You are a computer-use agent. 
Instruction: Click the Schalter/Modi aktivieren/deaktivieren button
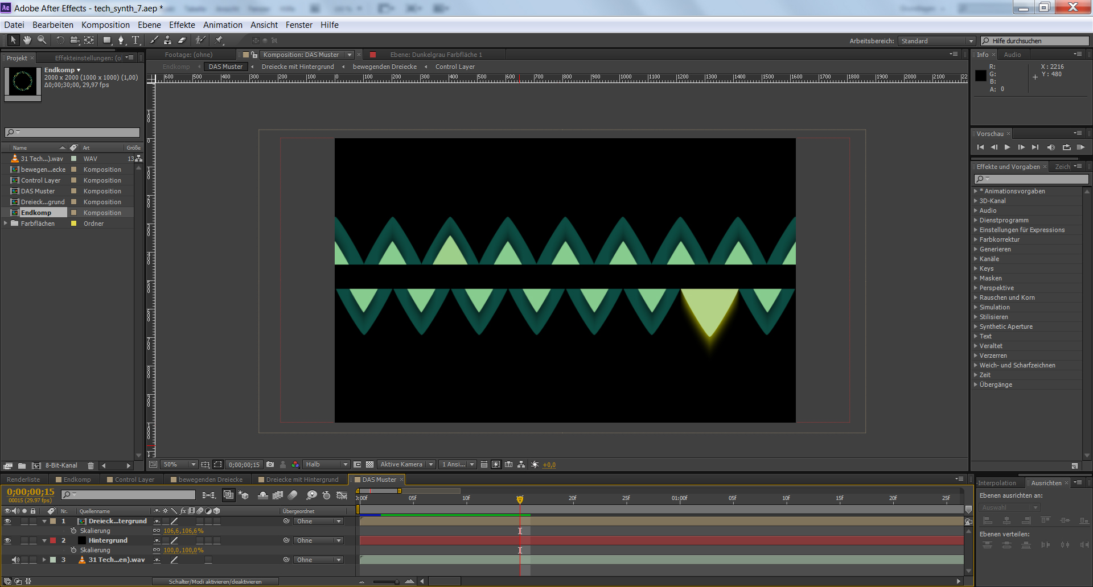pyautogui.click(x=215, y=581)
